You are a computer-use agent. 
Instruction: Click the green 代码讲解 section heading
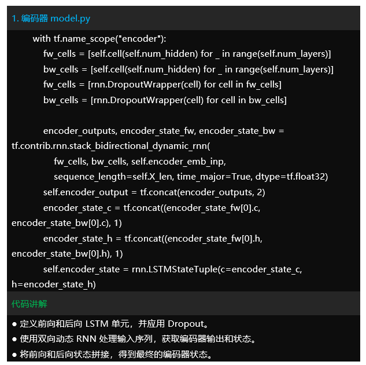coord(29,304)
